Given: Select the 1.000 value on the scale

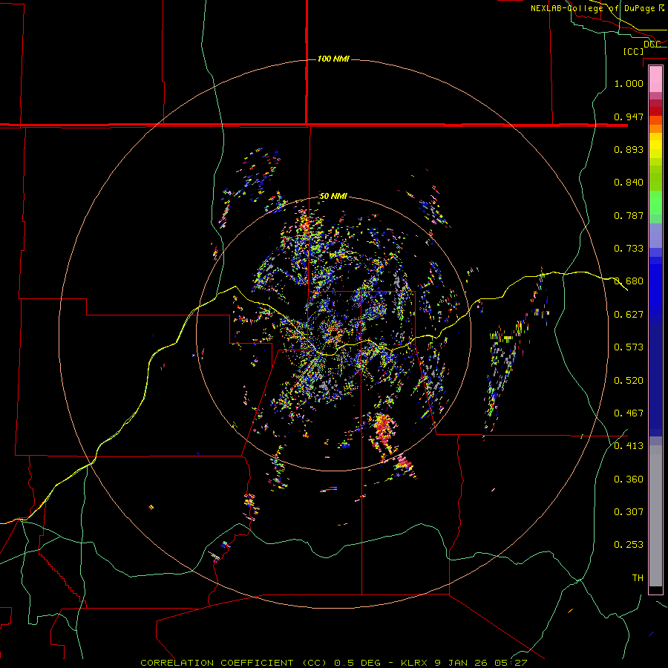Looking at the screenshot, I should (629, 83).
